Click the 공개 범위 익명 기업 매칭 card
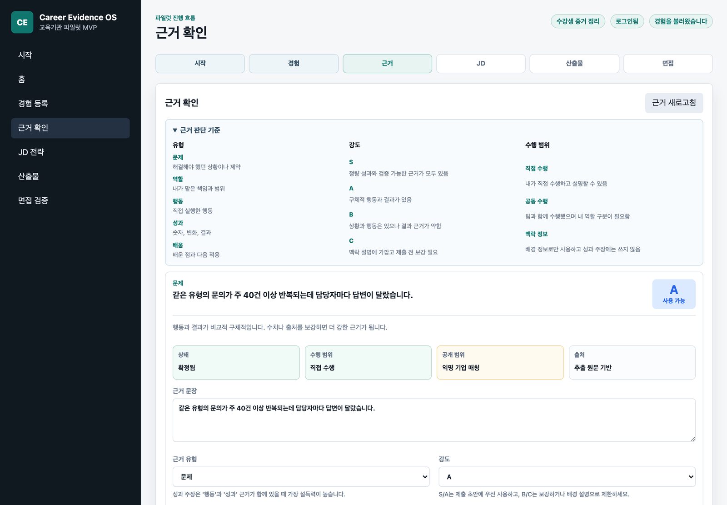Image resolution: width=727 pixels, height=505 pixels. click(500, 362)
